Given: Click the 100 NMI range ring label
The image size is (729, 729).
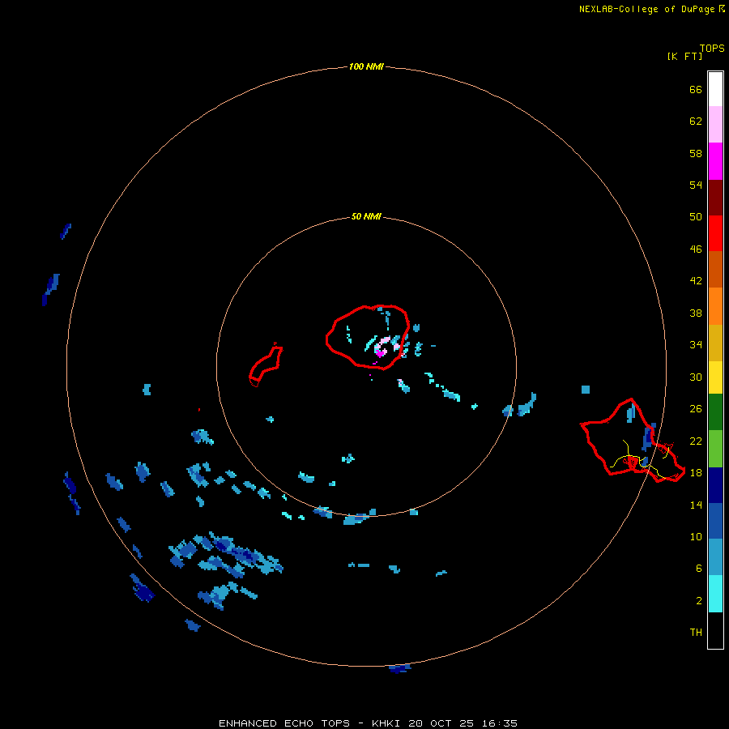Looking at the screenshot, I should [366, 67].
